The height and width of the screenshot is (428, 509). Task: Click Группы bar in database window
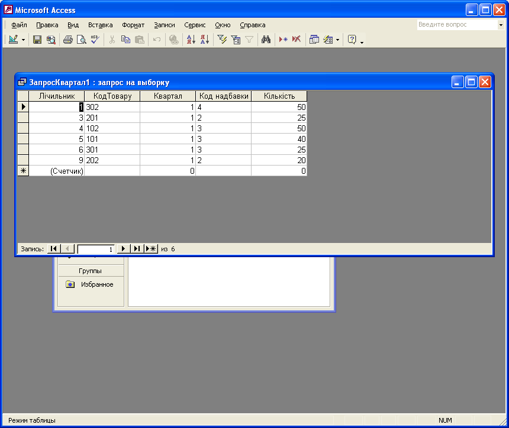(91, 271)
